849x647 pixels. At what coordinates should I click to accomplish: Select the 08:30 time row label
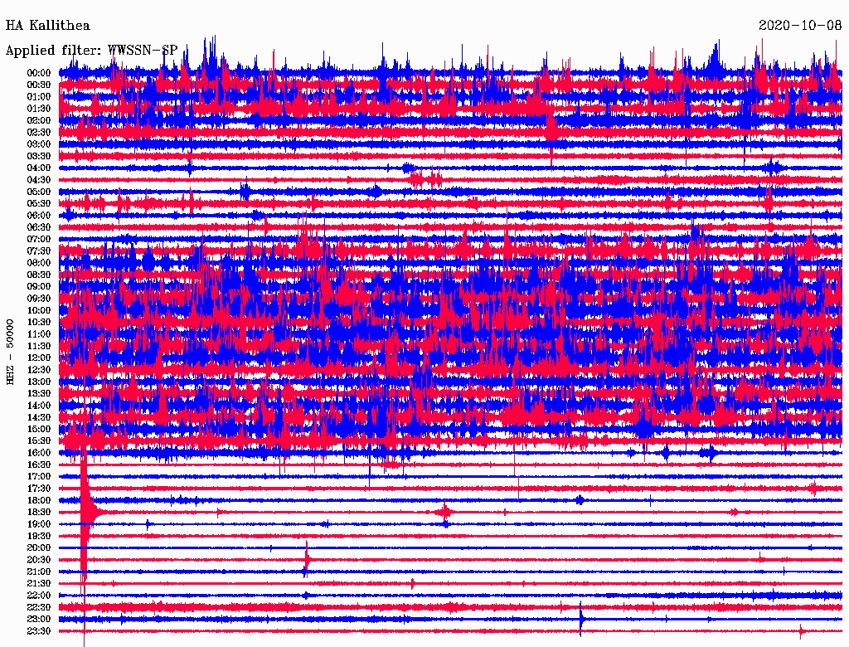coord(39,275)
